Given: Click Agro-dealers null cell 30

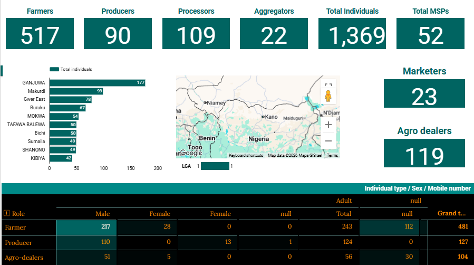Looking at the screenshot, I should click(x=389, y=258).
